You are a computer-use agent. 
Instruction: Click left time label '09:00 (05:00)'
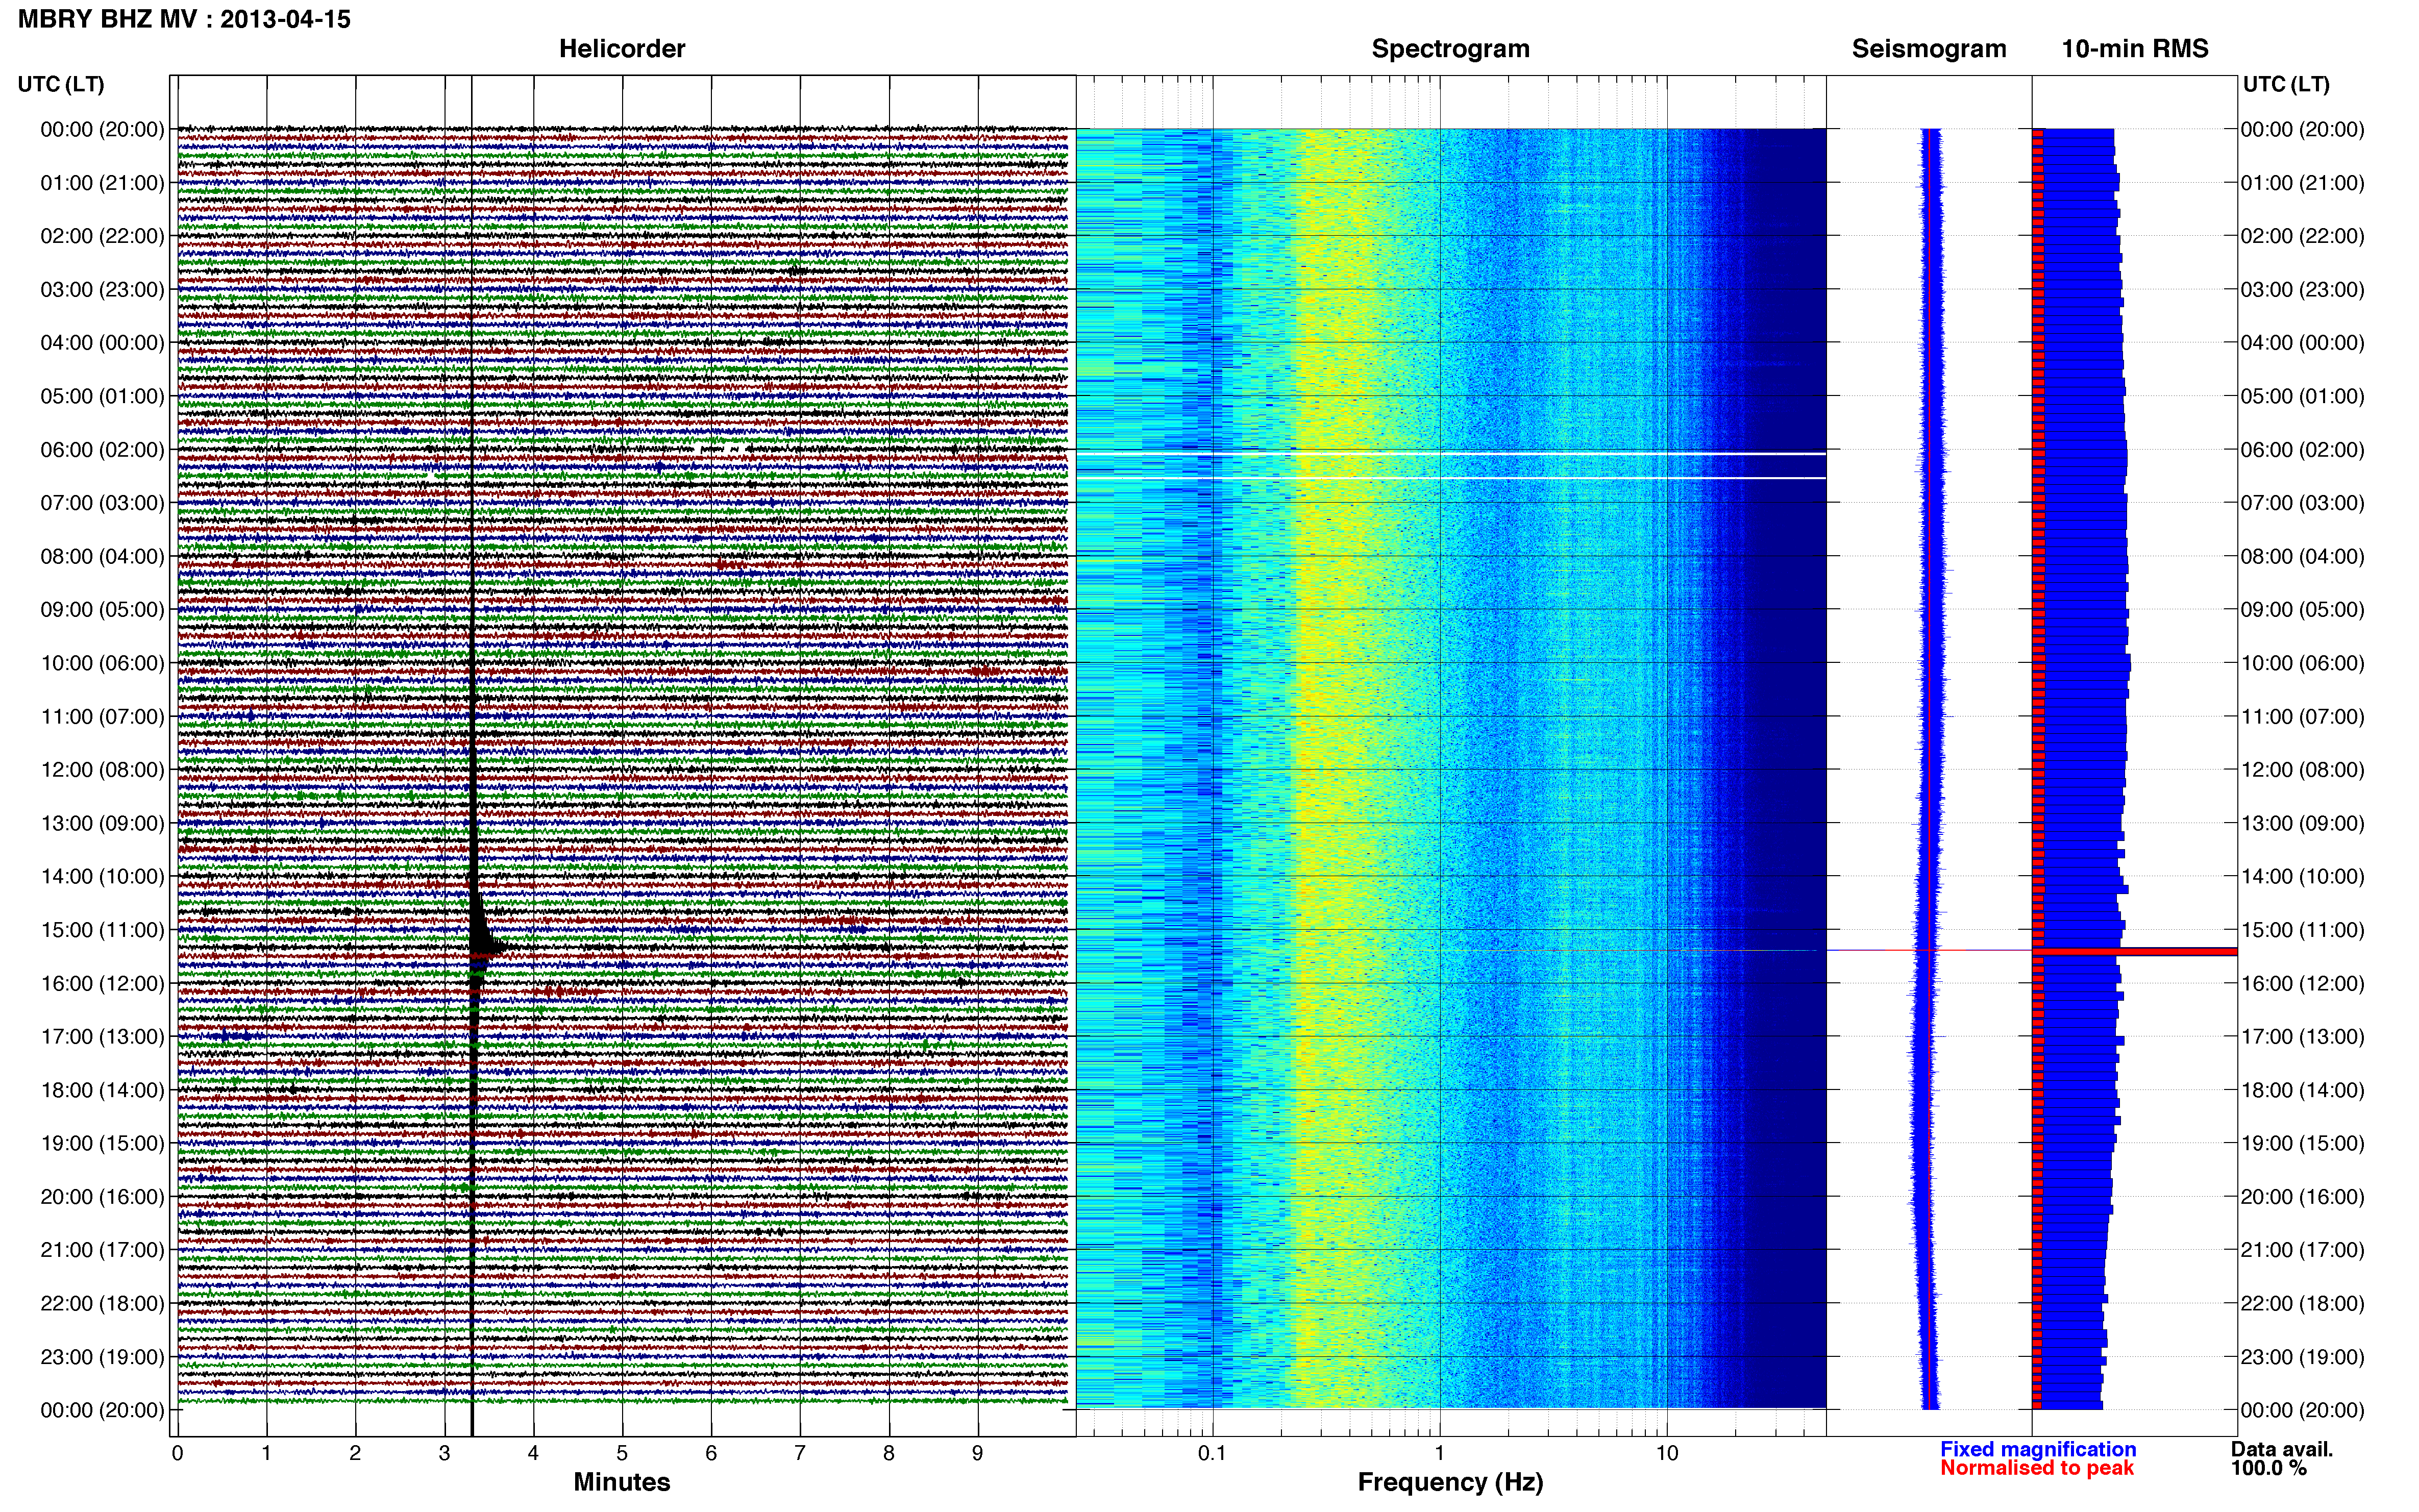102,610
